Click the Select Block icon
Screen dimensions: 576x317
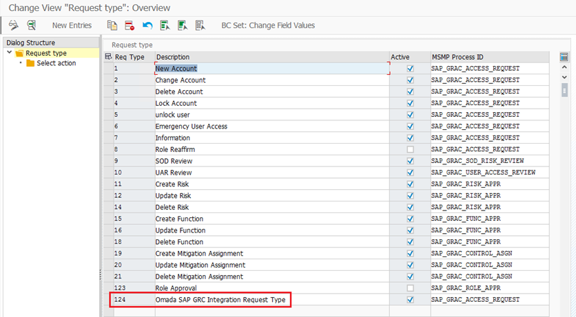pos(183,25)
